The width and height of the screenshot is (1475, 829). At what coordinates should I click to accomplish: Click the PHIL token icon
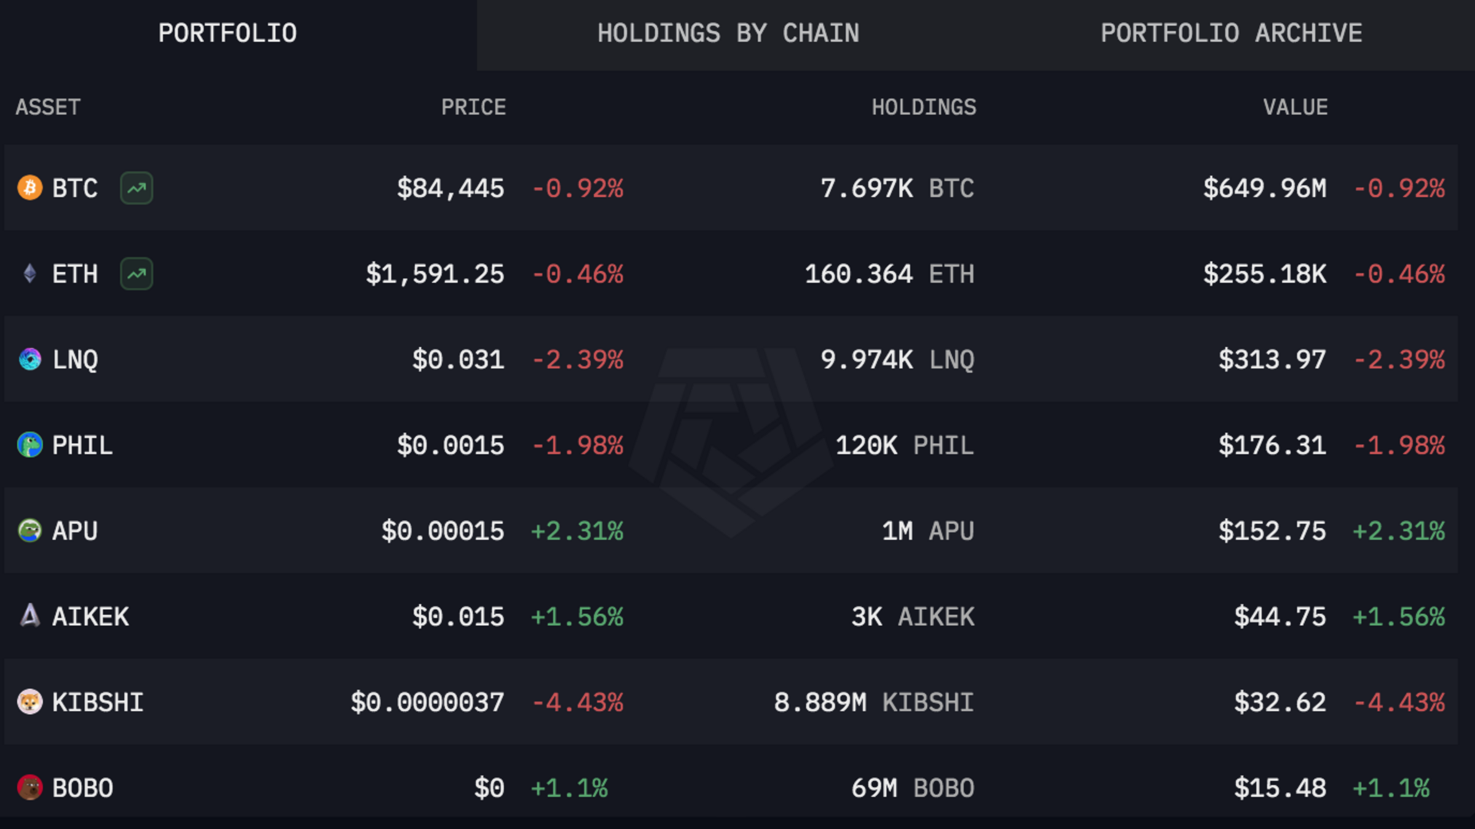29,445
